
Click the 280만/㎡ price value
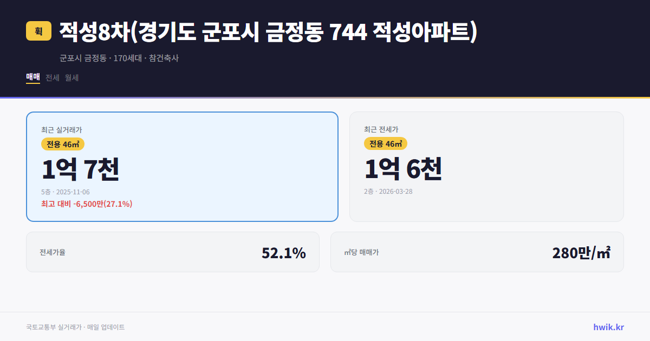coord(581,252)
